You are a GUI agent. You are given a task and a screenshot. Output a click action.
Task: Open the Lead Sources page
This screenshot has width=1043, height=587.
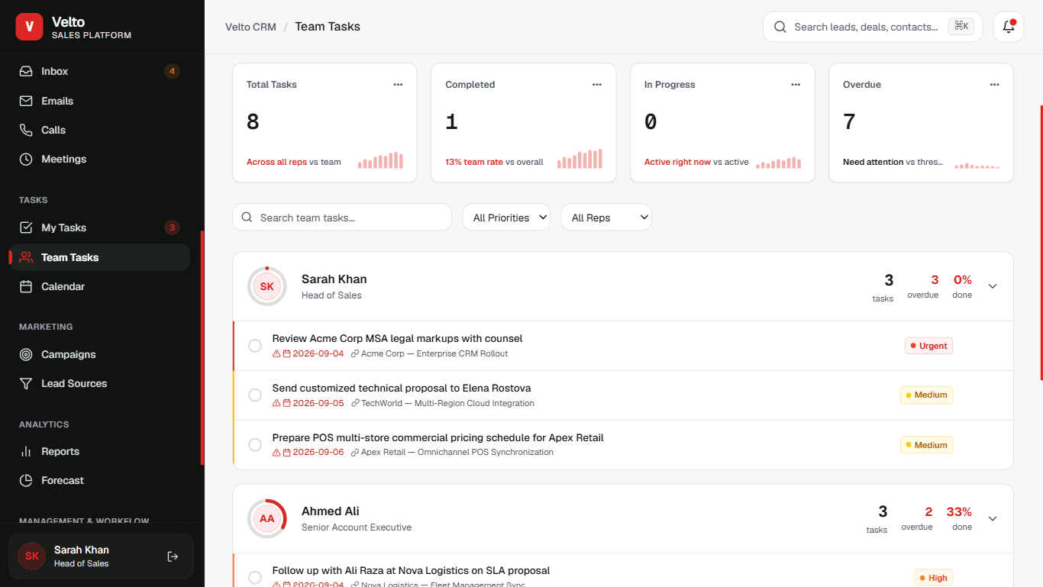click(99, 383)
